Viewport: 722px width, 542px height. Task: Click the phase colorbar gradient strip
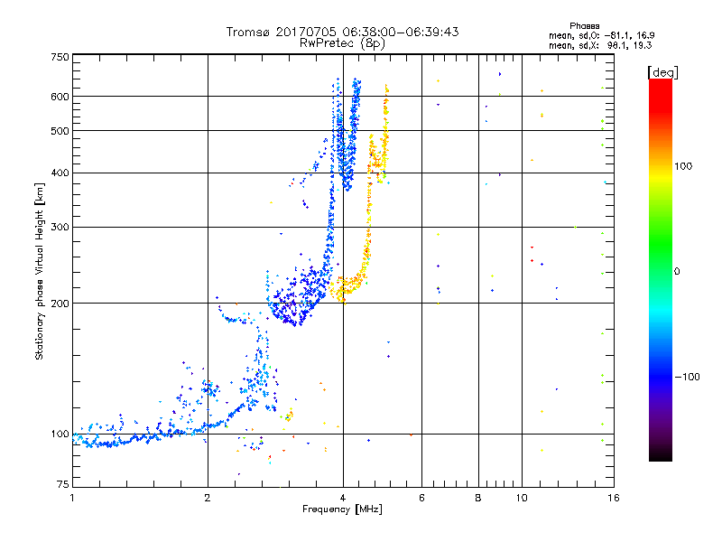point(661,269)
